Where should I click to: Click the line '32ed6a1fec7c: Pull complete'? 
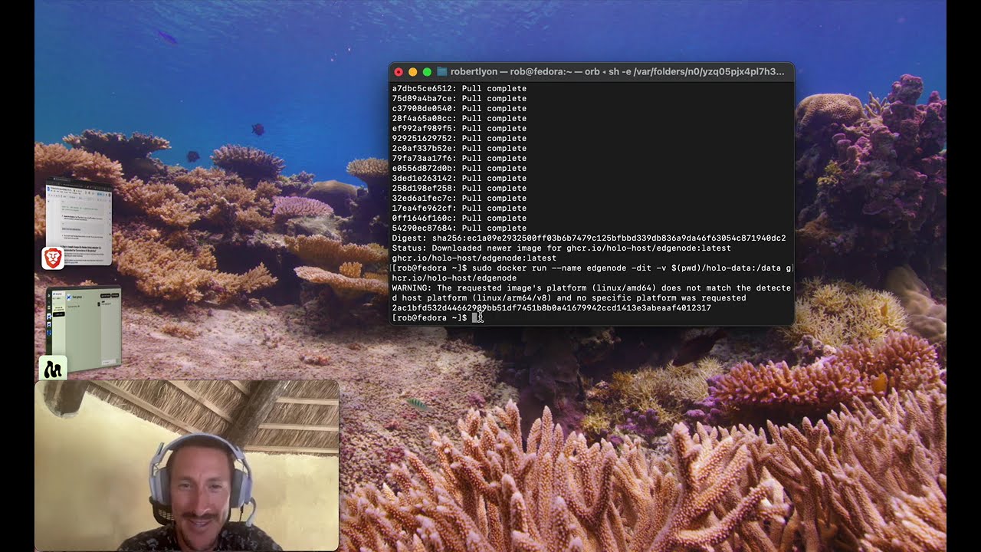coord(459,198)
